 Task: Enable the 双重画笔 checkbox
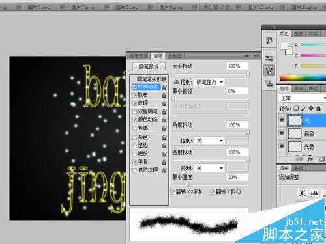(135, 111)
